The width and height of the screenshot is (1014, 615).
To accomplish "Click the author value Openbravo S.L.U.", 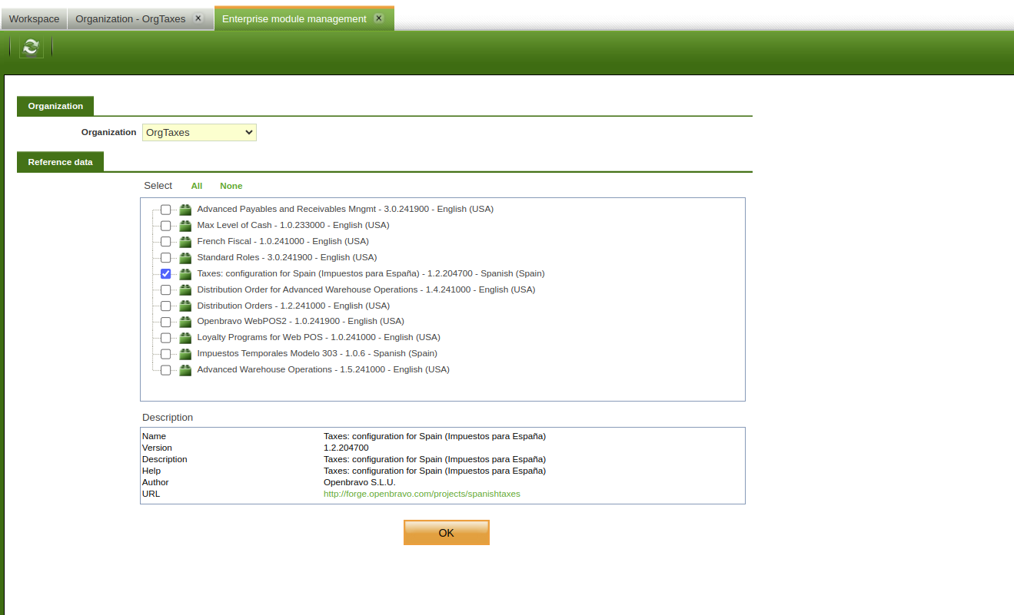I will 359,482.
